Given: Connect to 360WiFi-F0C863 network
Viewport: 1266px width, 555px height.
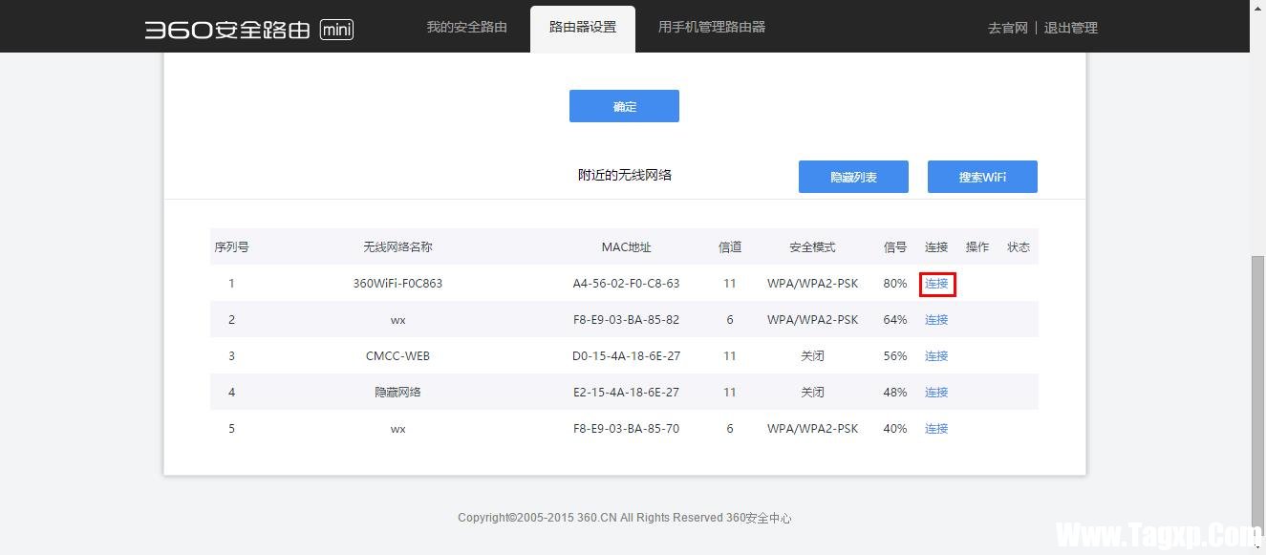Looking at the screenshot, I should (936, 284).
